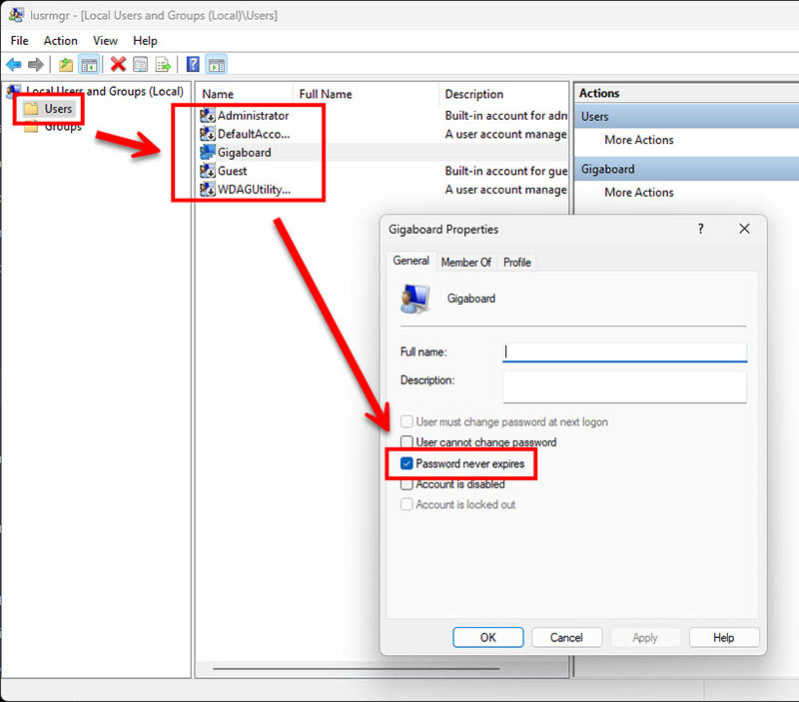Viewport: 799px width, 702px height.
Task: Open the File menu
Action: pos(19,41)
